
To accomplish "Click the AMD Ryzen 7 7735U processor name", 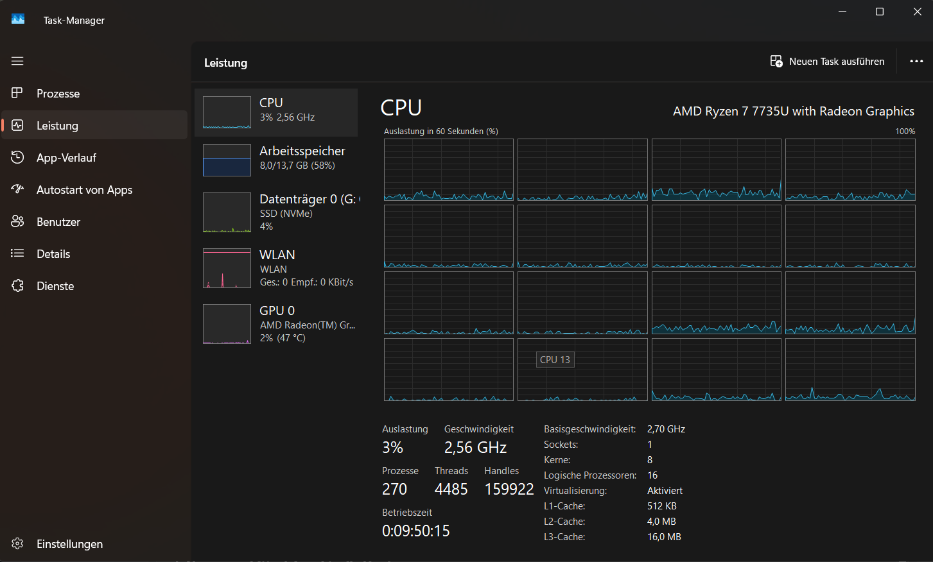I will (794, 111).
